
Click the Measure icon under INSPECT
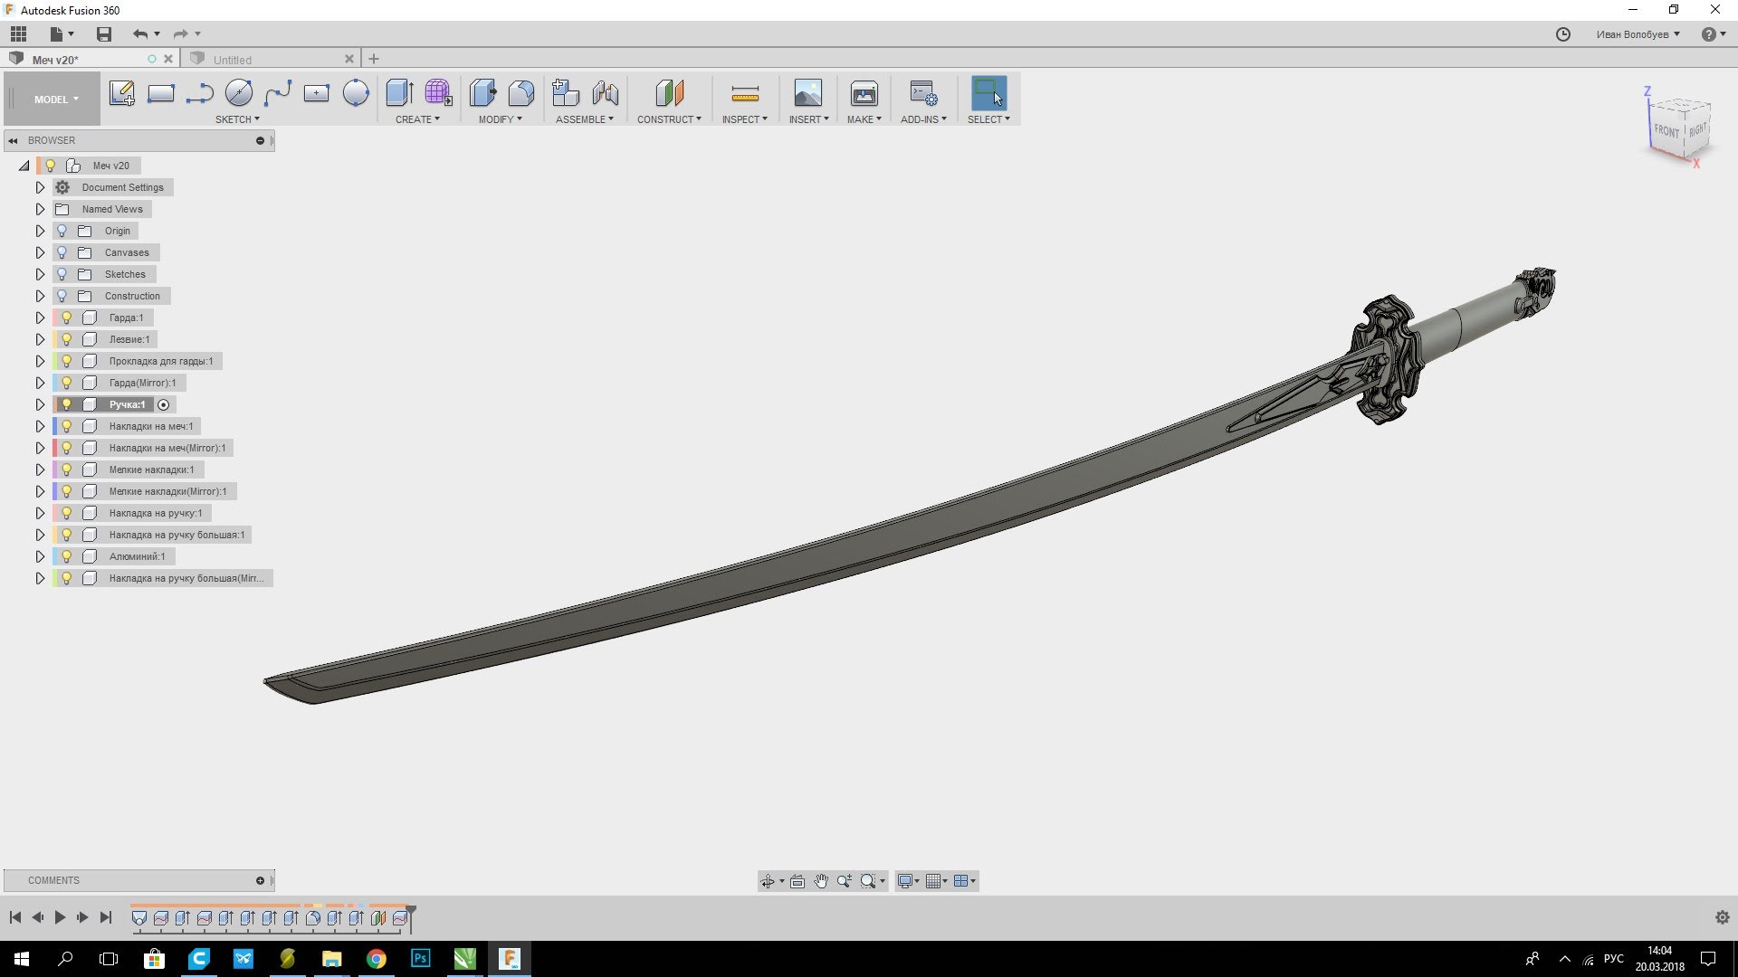click(744, 93)
